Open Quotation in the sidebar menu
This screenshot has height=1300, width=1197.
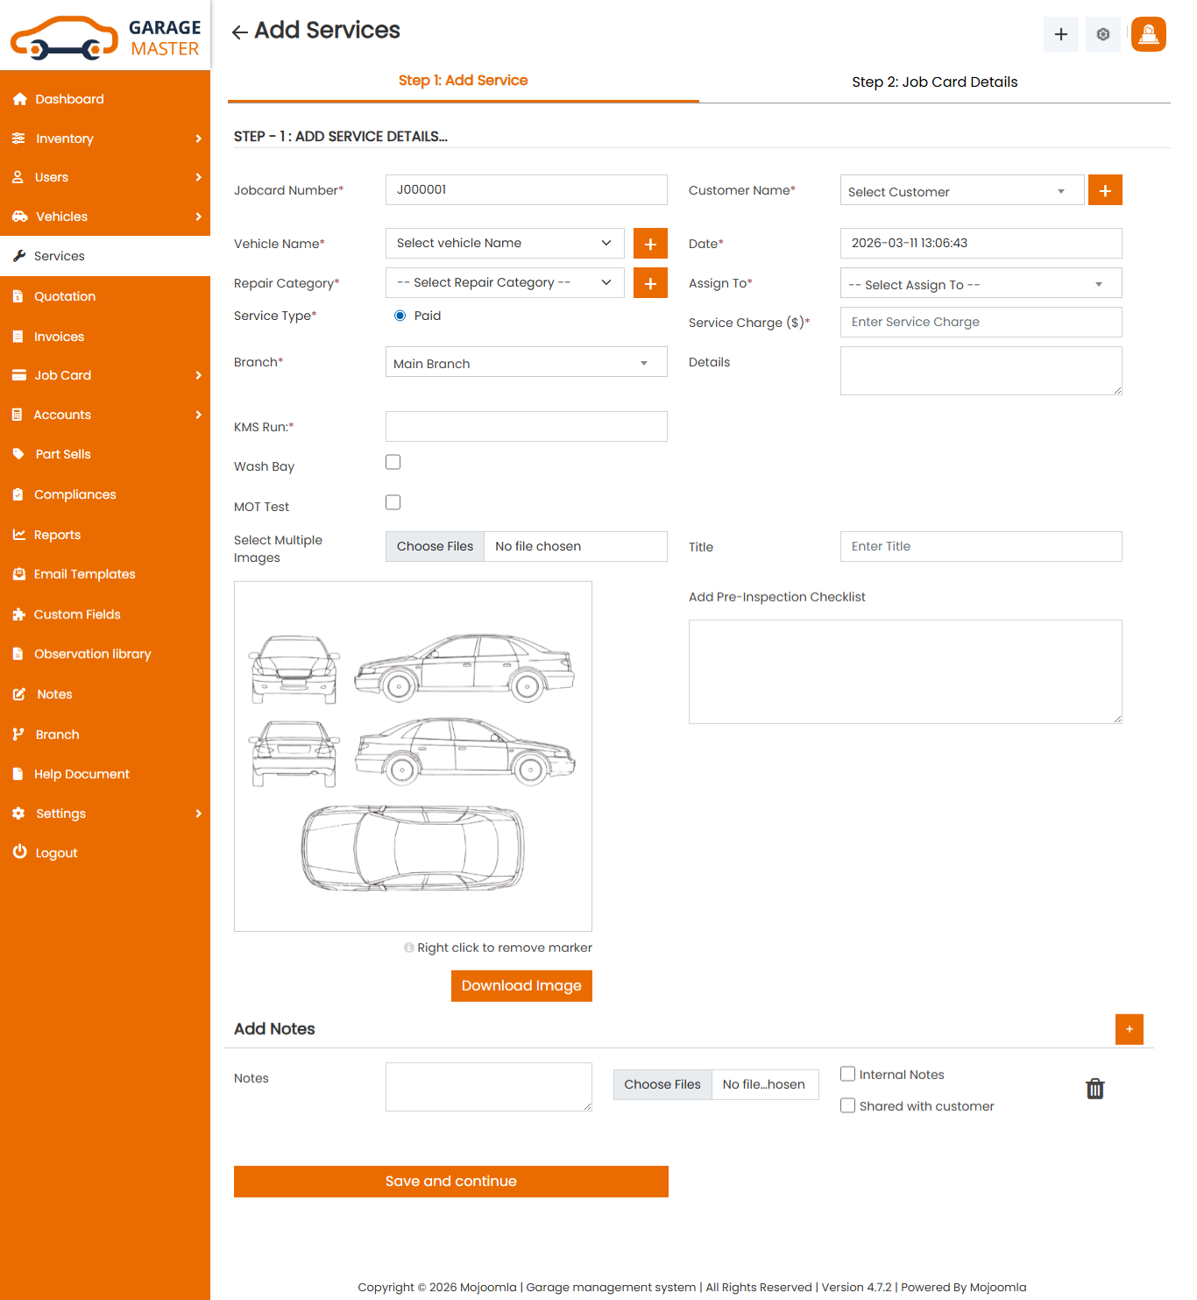click(x=65, y=296)
